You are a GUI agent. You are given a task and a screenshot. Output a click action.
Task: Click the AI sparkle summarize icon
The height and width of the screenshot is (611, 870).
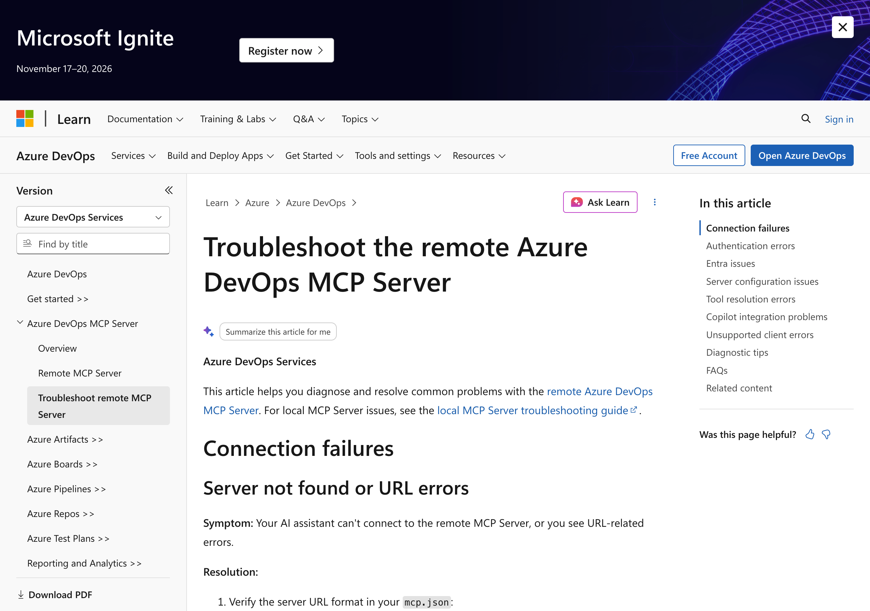pos(208,332)
